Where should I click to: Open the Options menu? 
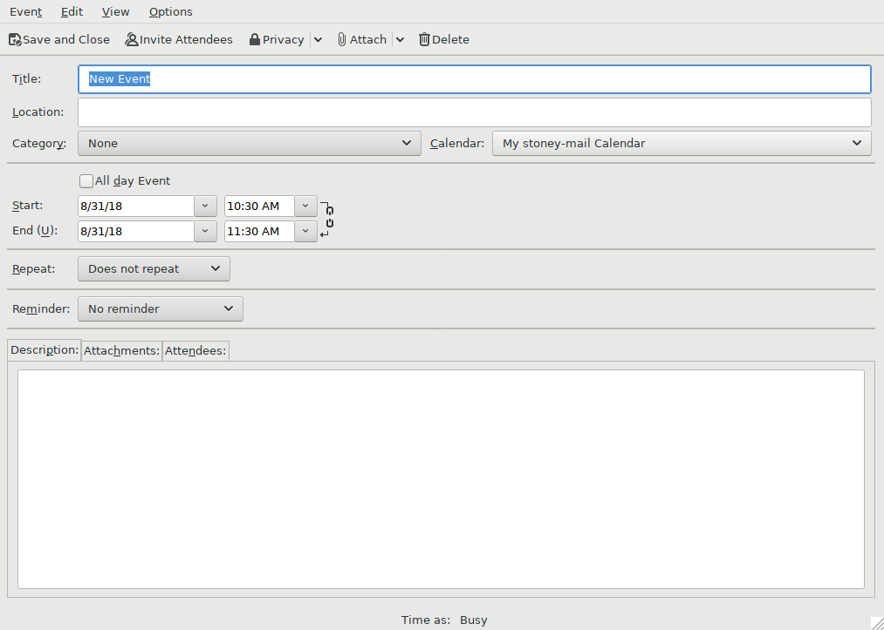click(170, 11)
